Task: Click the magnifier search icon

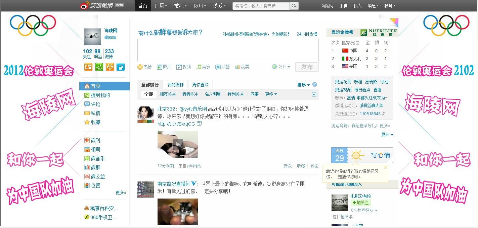Action: tap(294, 6)
